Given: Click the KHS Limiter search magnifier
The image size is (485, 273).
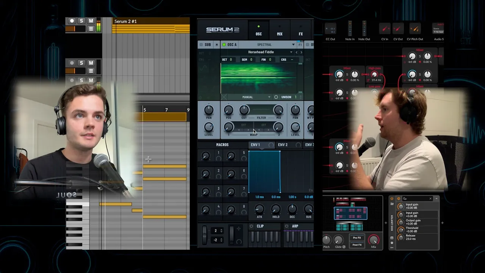Looking at the screenshot, I should (405, 199).
